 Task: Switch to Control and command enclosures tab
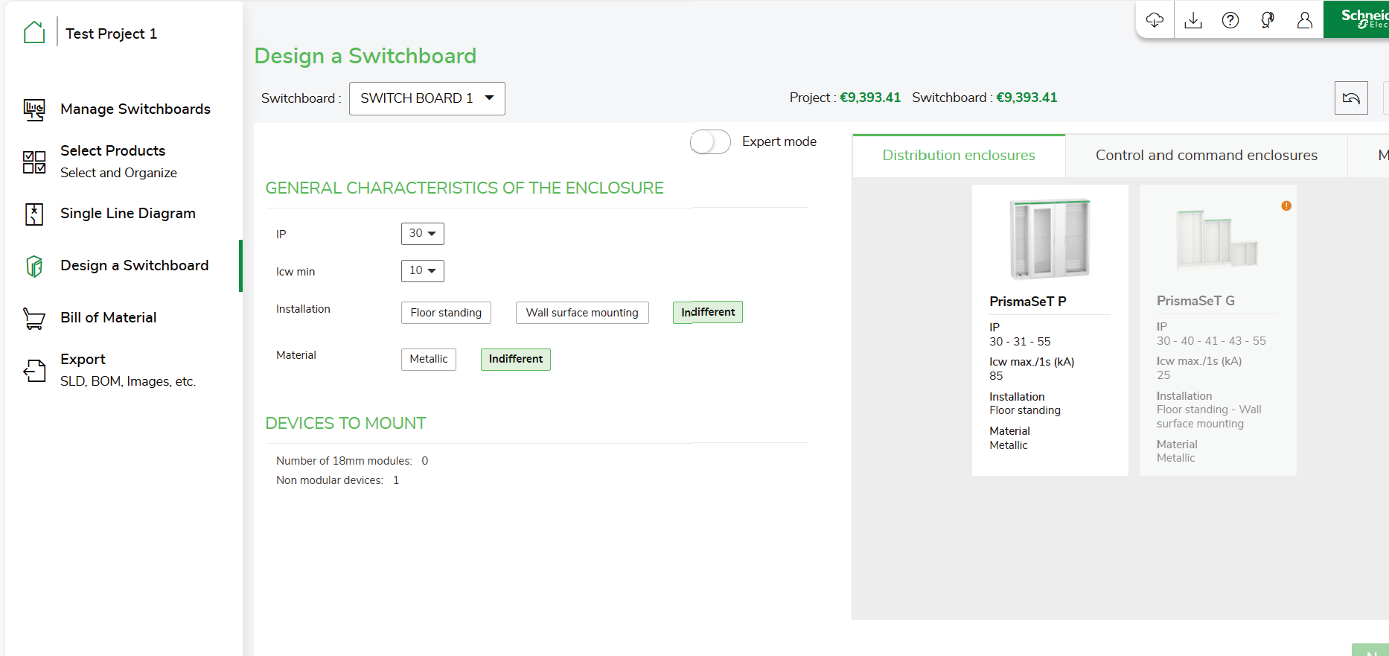1207,156
